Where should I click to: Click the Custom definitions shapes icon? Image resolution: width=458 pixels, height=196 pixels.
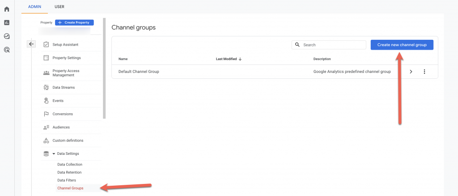point(46,141)
